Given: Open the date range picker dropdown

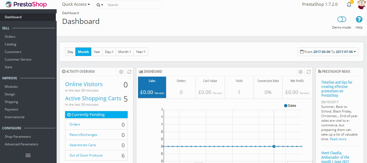Looking at the screenshot, I should pyautogui.click(x=328, y=52).
